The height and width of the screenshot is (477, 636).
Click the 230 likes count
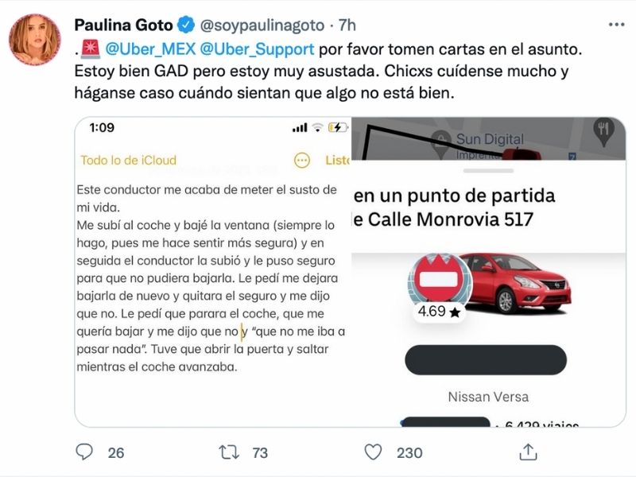coord(409,452)
